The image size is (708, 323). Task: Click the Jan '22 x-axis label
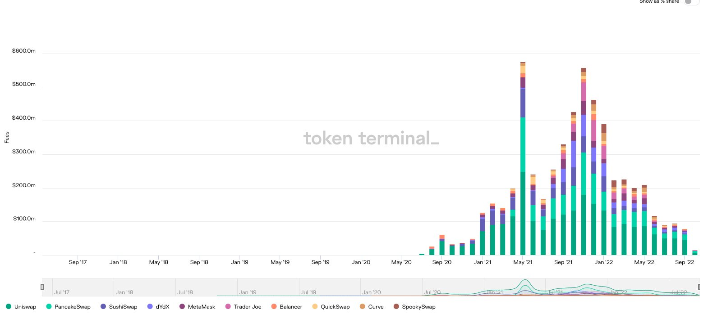(603, 262)
